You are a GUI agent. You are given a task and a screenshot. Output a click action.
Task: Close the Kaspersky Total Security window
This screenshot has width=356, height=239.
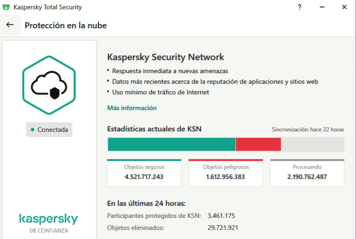tap(344, 7)
